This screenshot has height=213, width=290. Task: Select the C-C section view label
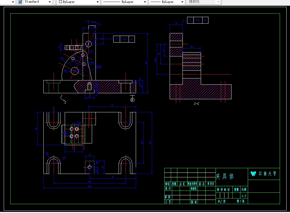tap(196, 104)
